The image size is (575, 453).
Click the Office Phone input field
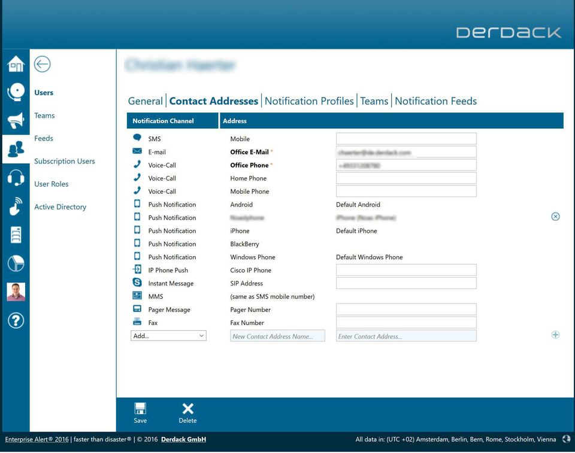(x=406, y=165)
